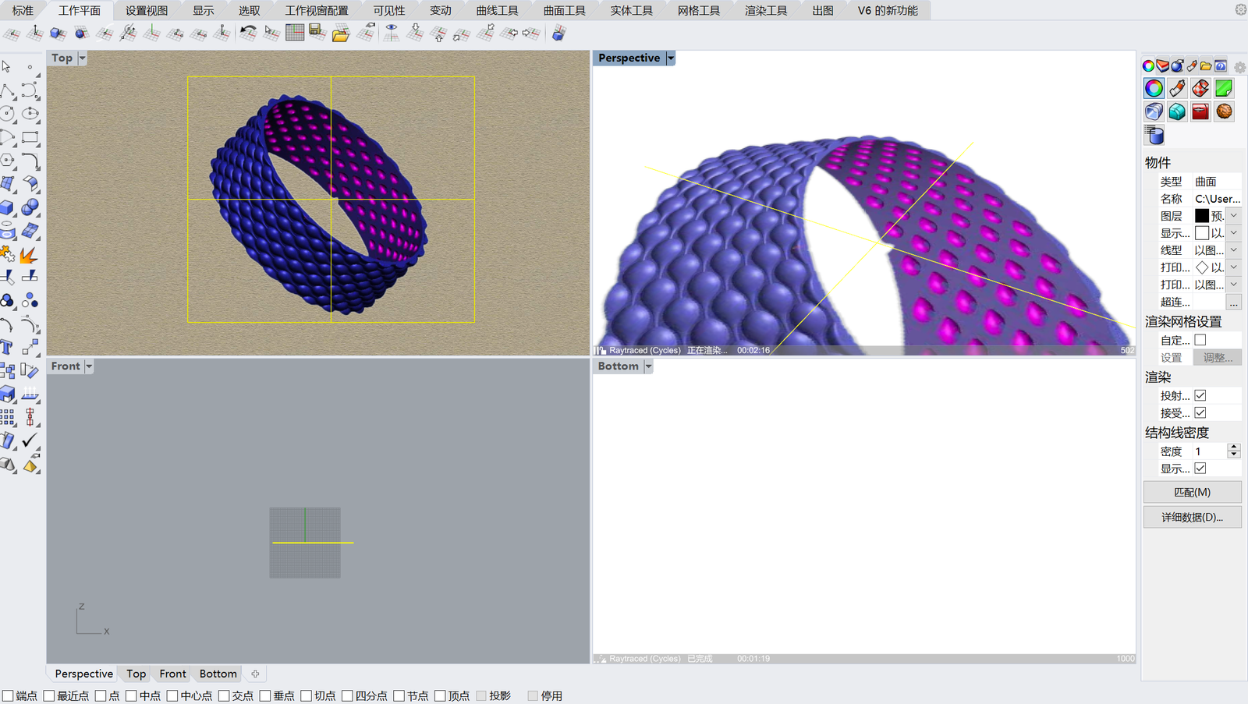
Task: Open the properties panel gear icon
Action: click(1239, 67)
